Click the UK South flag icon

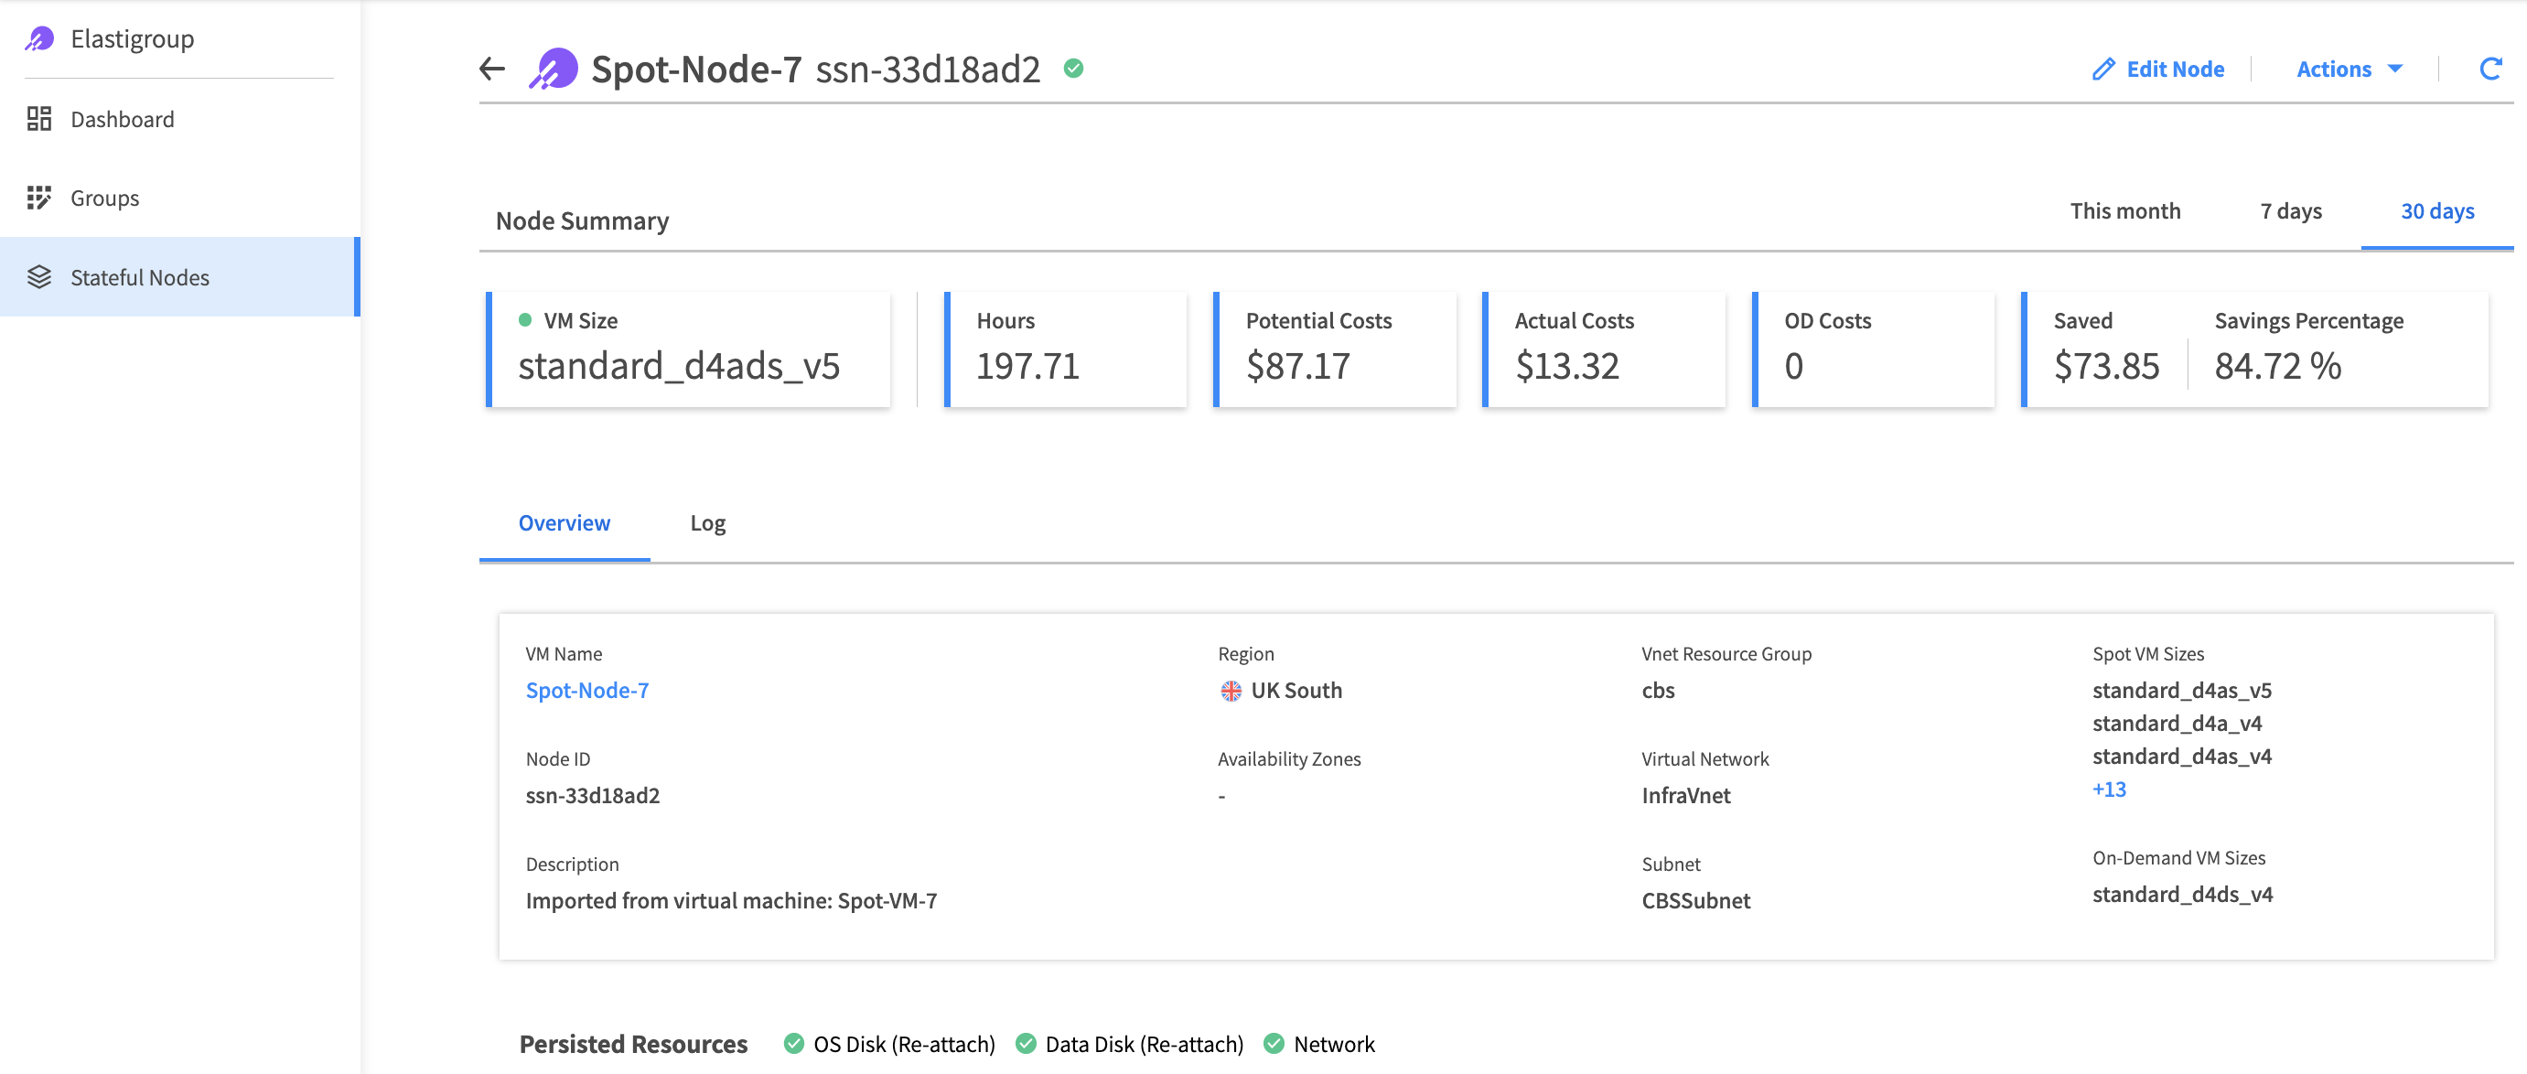click(1231, 691)
